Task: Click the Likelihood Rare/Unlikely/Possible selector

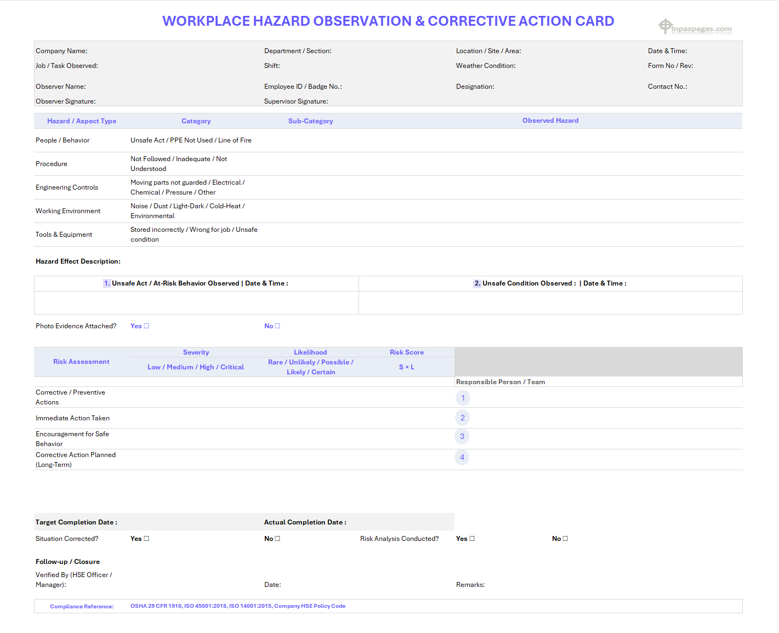Action: click(x=310, y=367)
